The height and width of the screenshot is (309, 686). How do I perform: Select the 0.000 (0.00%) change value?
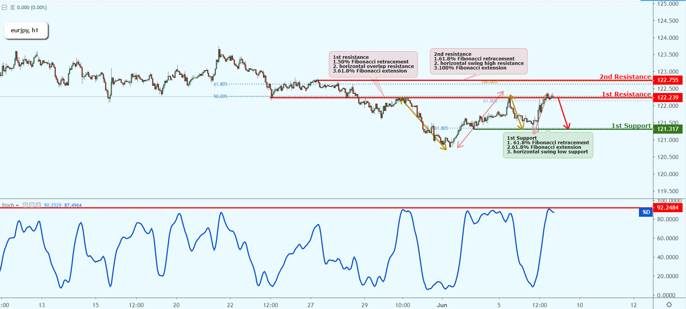(32, 8)
